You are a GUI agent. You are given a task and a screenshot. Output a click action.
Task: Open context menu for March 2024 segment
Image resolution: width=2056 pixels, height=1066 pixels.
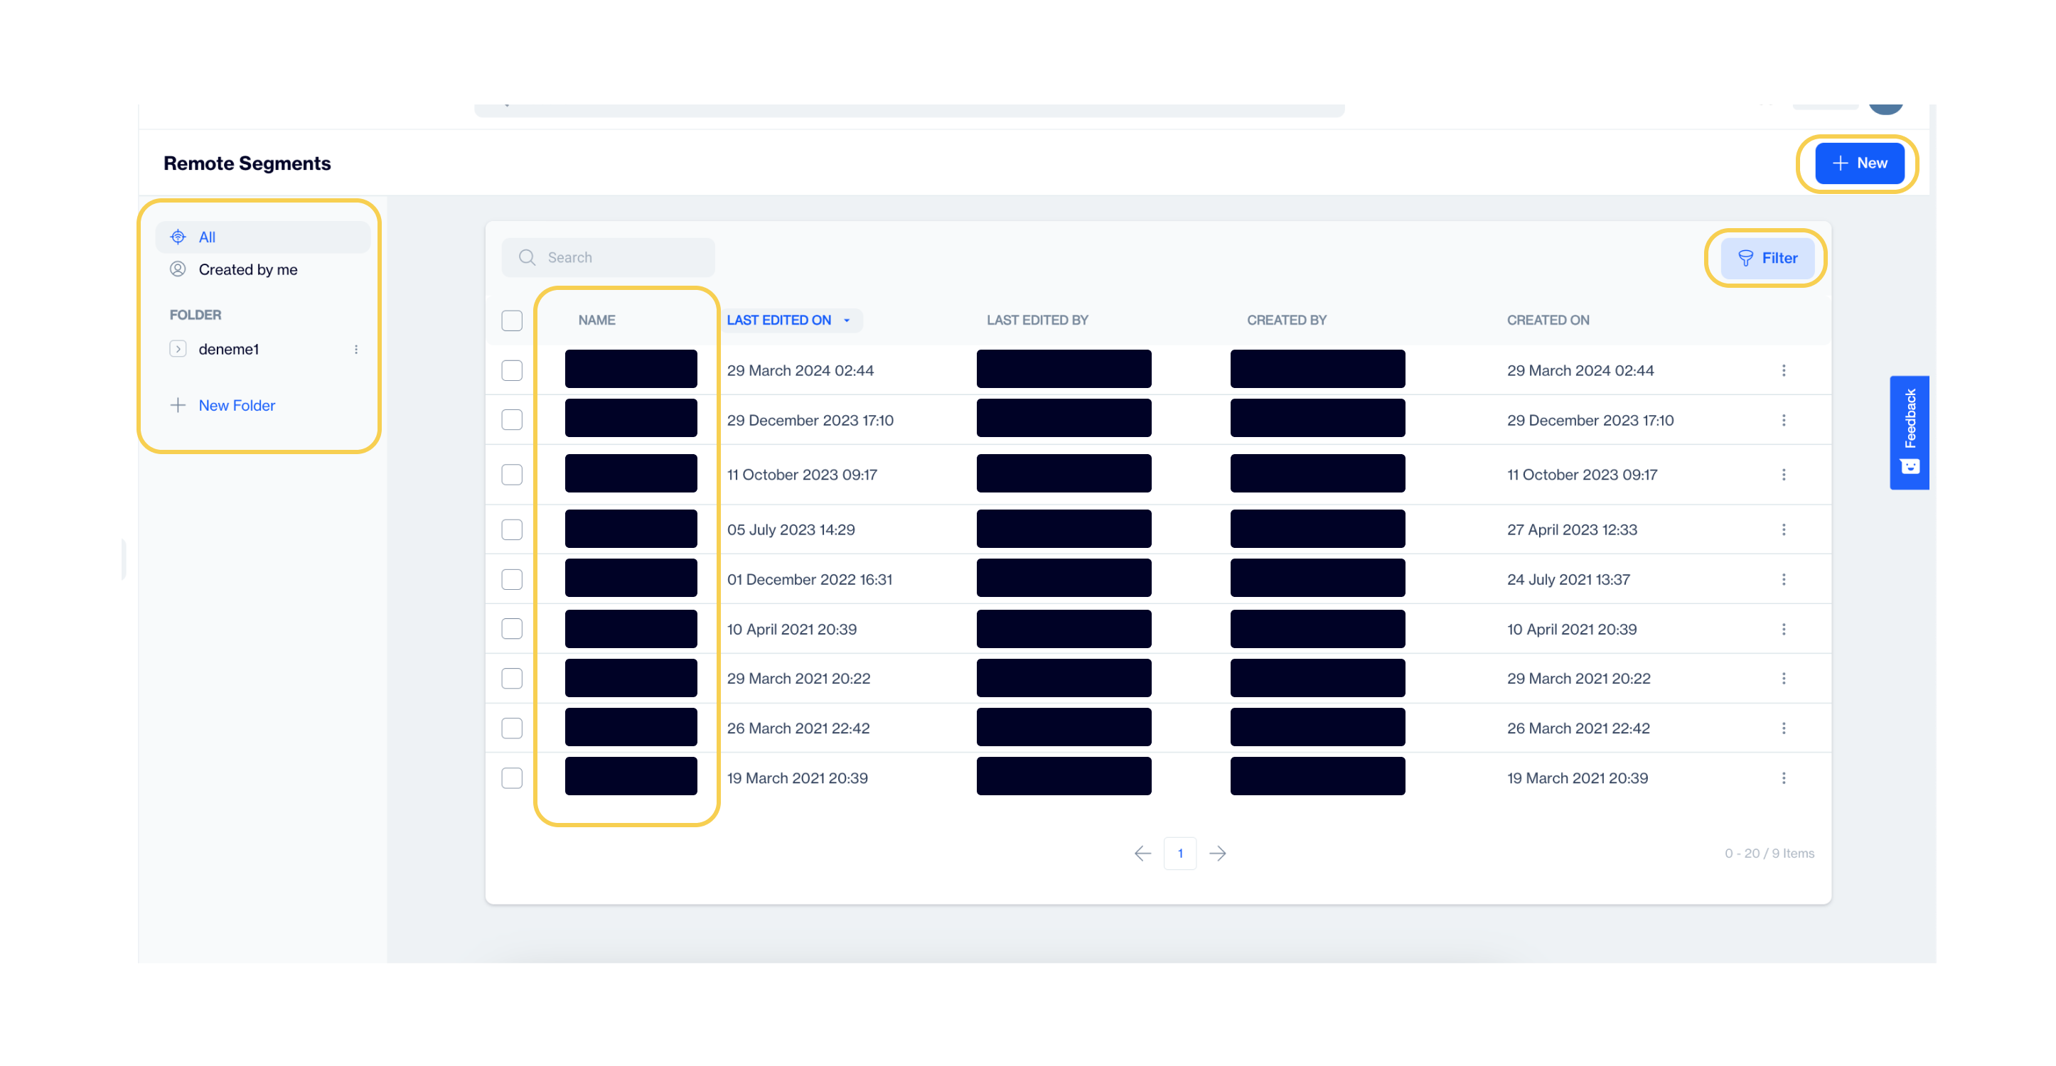coord(1784,370)
